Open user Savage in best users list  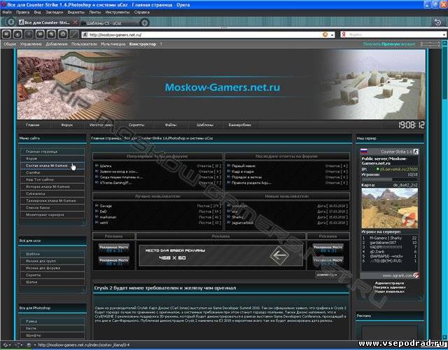pyautogui.click(x=106, y=206)
